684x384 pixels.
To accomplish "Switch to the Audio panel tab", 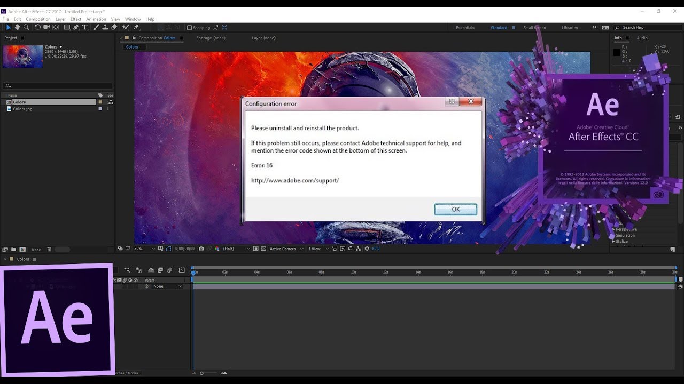I will click(642, 38).
